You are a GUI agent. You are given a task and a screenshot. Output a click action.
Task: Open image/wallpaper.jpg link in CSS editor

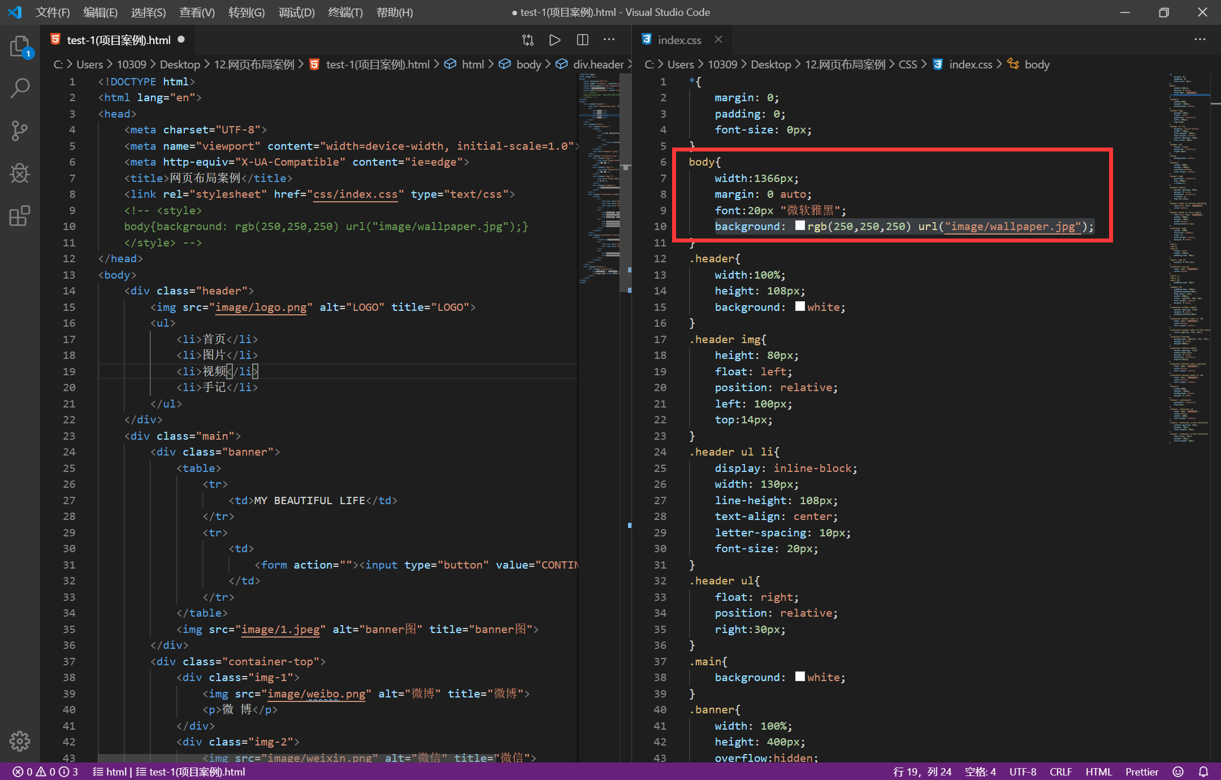1012,226
